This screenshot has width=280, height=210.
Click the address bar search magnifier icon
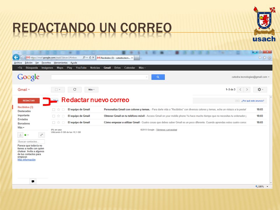[84, 57]
